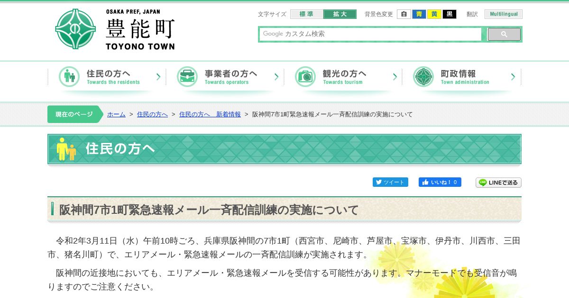Send page with LINEで送る button

tap(498, 183)
